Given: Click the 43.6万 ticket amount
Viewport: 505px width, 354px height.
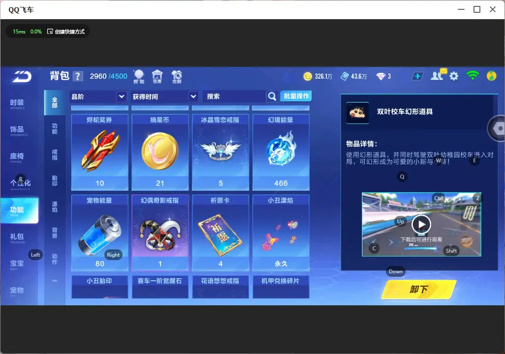Looking at the screenshot, I should pos(359,76).
